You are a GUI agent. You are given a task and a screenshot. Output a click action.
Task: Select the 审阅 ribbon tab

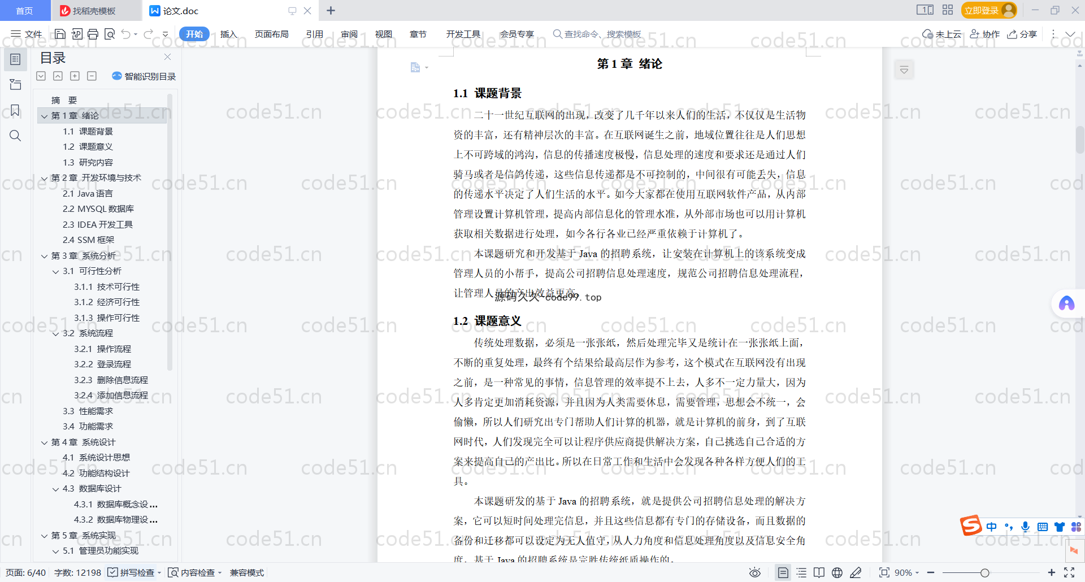pos(349,34)
